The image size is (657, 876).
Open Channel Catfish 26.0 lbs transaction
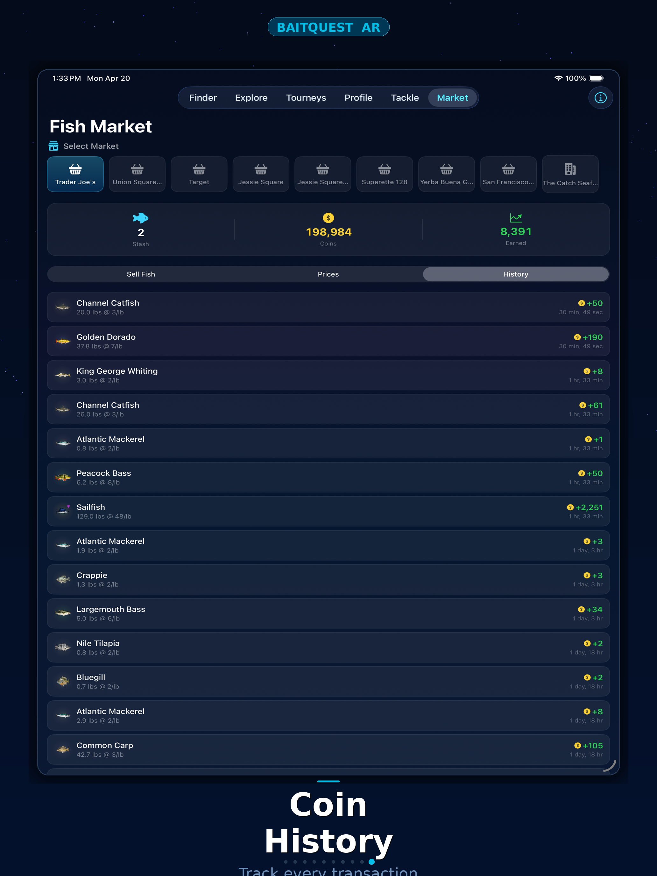[x=328, y=409]
